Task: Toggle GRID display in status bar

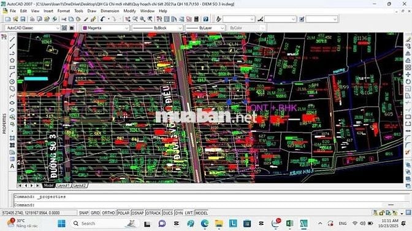Action: click(x=96, y=213)
